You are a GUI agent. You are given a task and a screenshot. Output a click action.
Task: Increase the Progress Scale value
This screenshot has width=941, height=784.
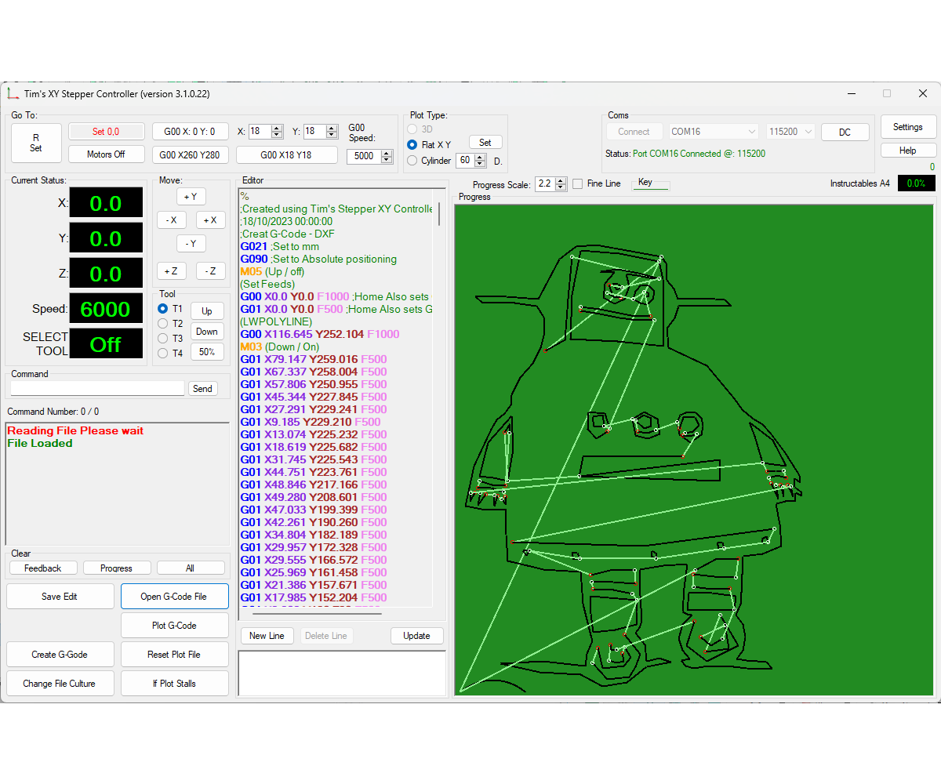(x=561, y=180)
